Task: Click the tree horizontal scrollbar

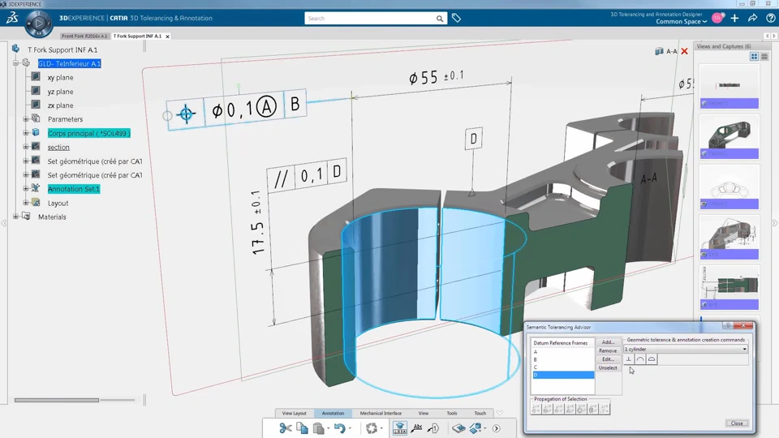Action: (57, 400)
